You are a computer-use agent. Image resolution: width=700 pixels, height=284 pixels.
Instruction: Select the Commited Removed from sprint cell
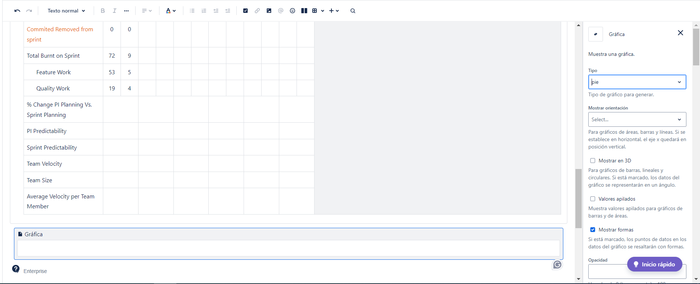(63, 34)
